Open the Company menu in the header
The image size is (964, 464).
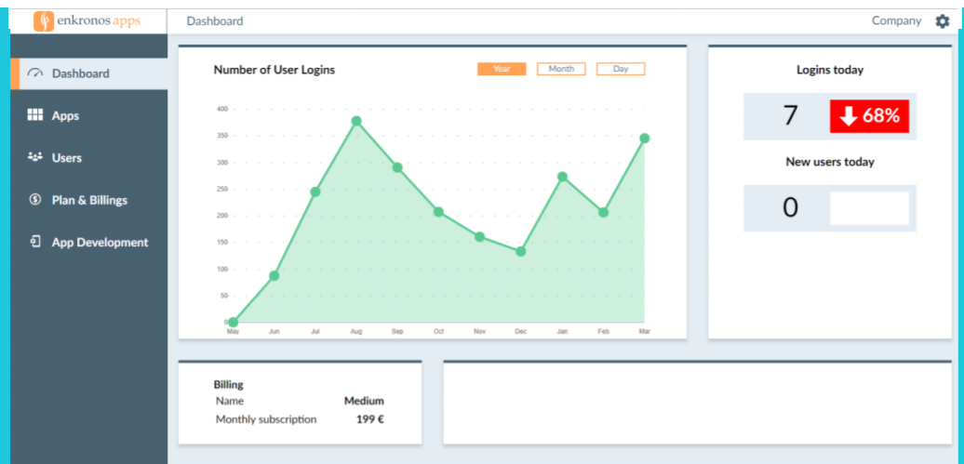coord(896,20)
